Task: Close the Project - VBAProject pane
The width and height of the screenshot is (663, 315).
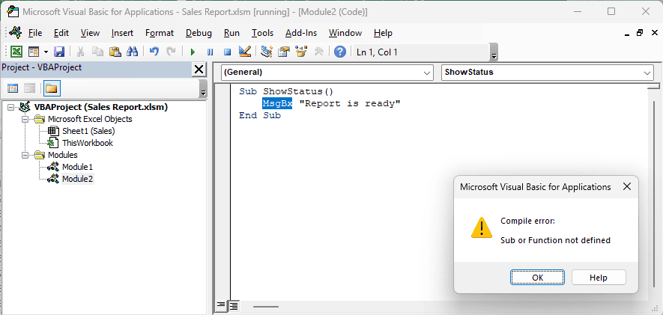Action: click(199, 70)
